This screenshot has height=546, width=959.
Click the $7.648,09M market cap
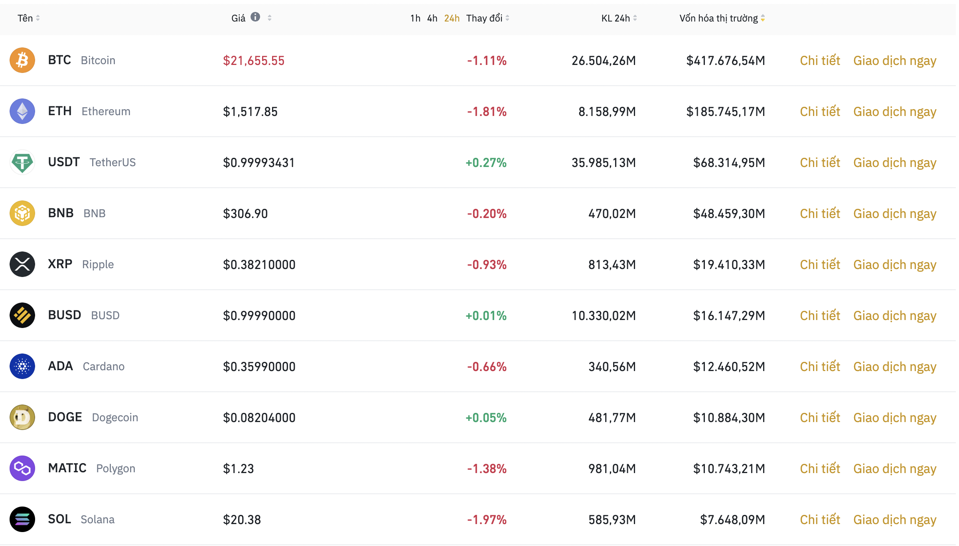tap(733, 520)
